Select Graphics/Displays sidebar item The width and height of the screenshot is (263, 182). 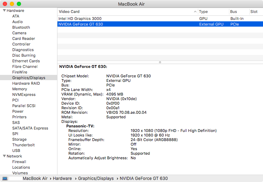click(29, 78)
